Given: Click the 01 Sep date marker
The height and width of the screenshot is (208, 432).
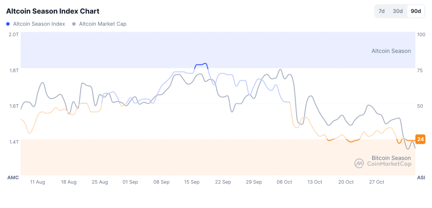Looking at the screenshot, I should [130, 182].
